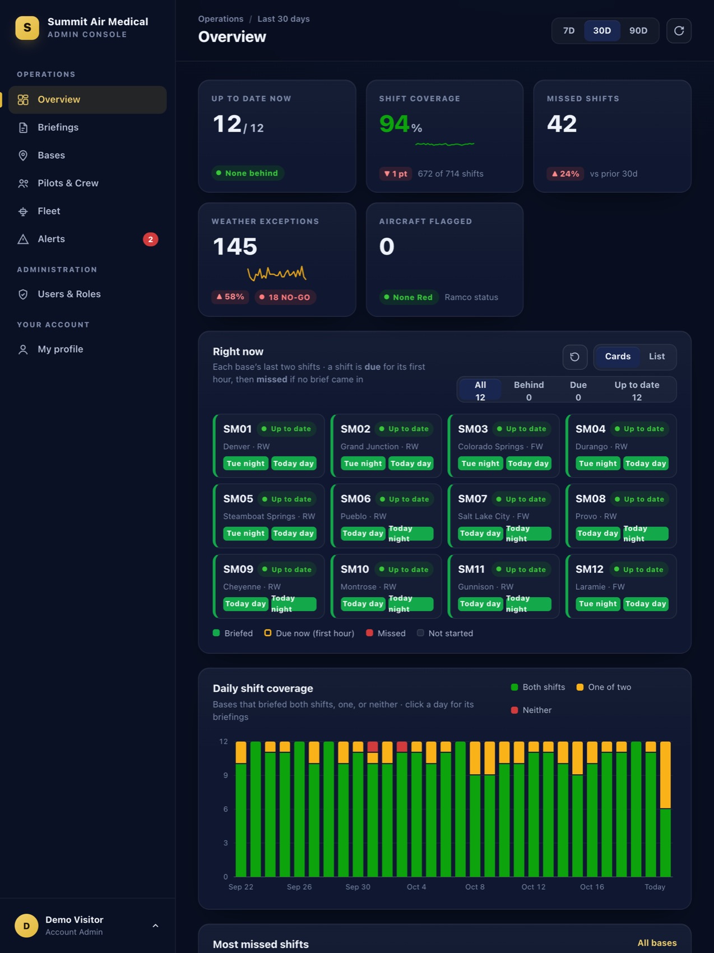Click the None behind status pill

[248, 173]
